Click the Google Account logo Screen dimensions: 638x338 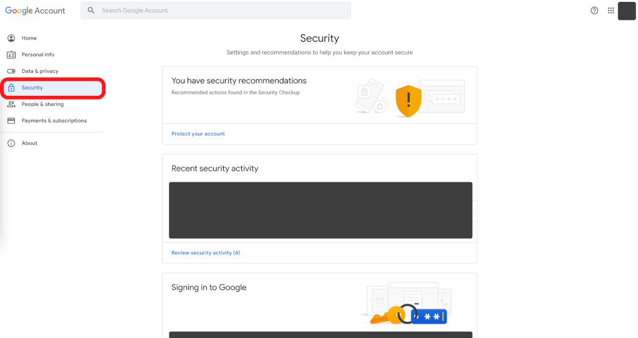point(35,11)
